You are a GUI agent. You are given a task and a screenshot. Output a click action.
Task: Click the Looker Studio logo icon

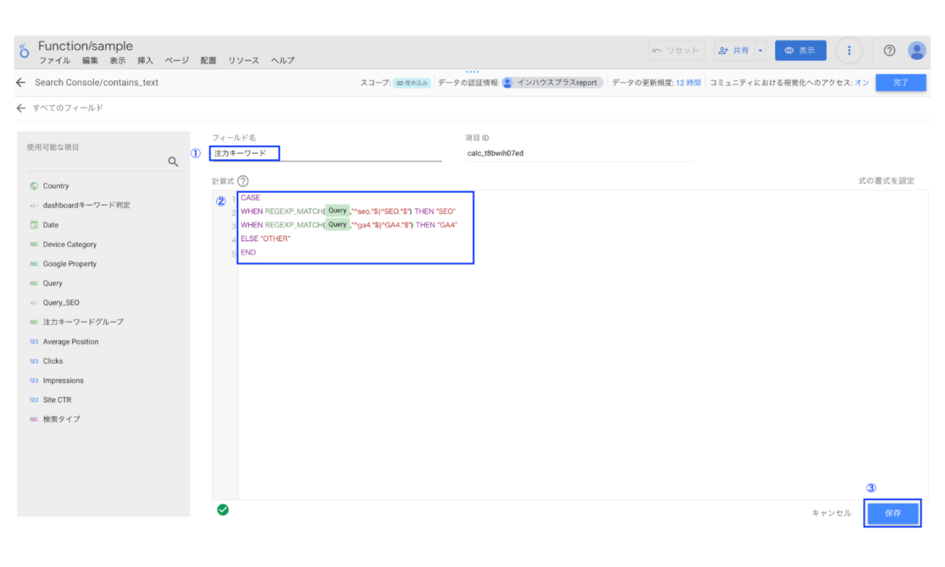point(25,52)
